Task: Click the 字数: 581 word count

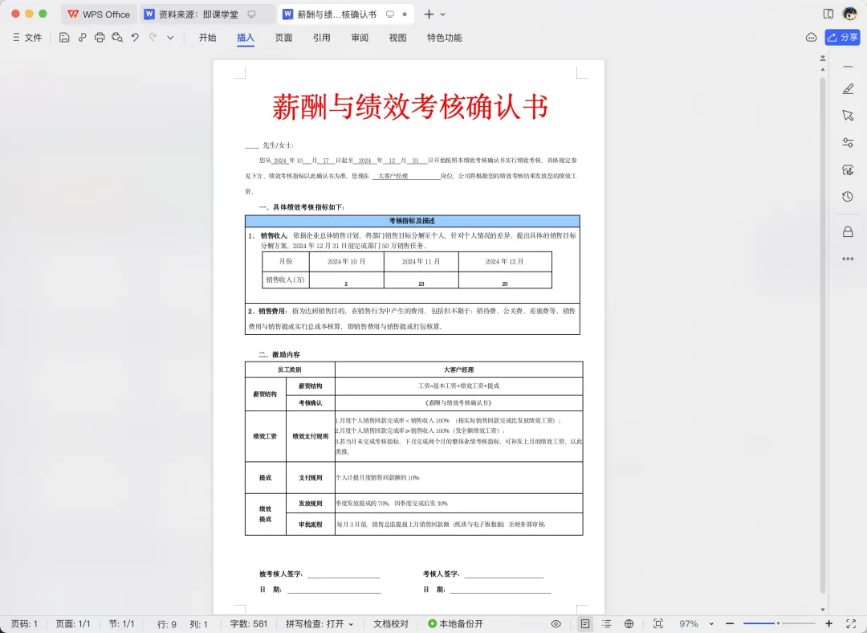Action: tap(249, 623)
